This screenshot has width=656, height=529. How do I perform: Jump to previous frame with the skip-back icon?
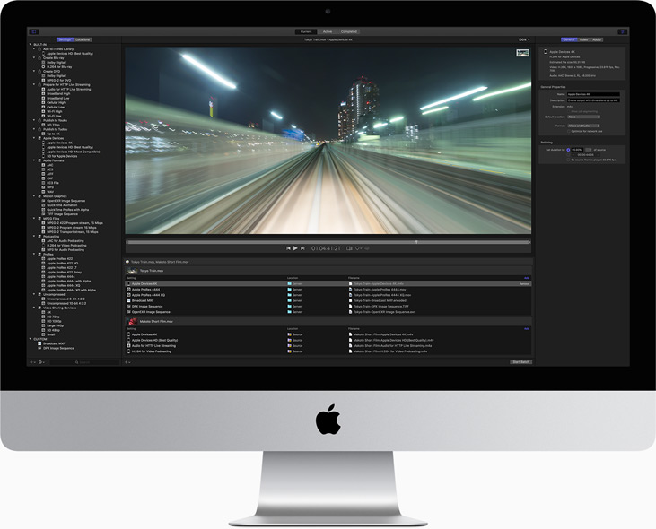click(288, 247)
